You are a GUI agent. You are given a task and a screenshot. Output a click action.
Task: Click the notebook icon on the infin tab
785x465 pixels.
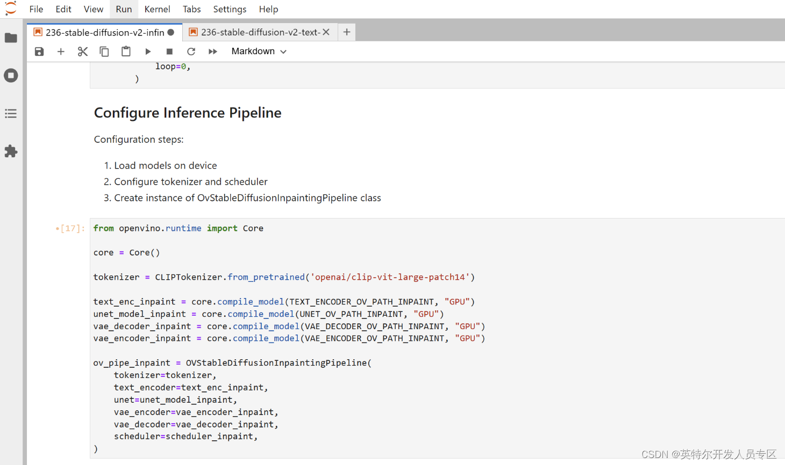[x=38, y=32]
